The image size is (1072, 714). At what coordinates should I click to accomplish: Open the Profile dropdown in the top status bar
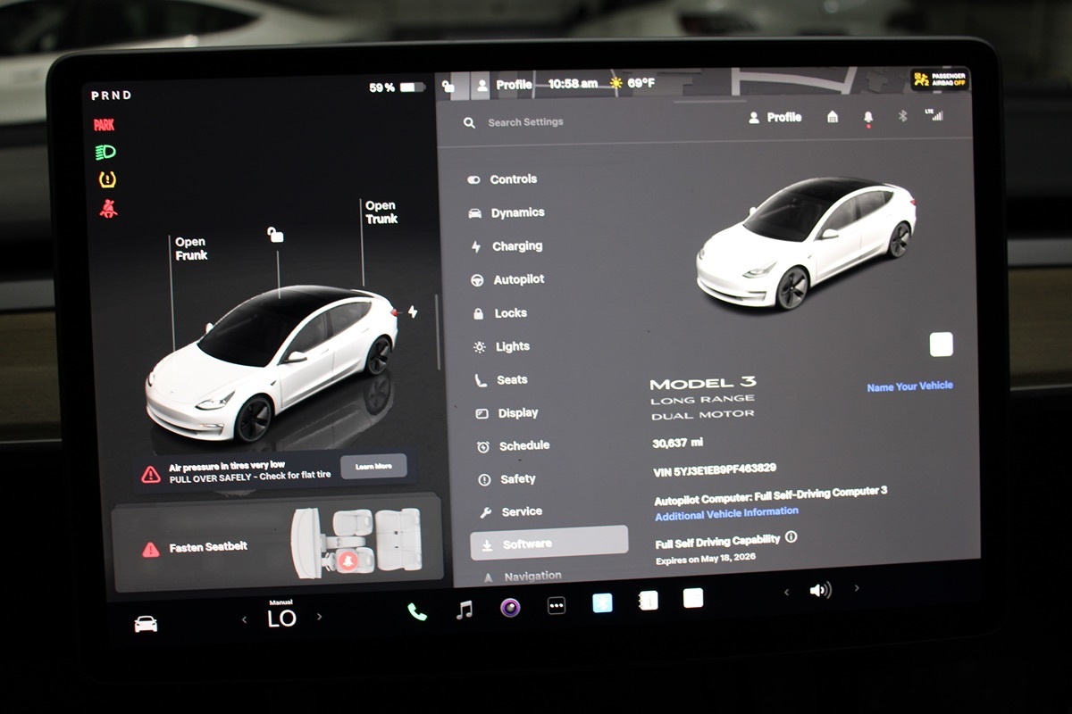click(504, 85)
